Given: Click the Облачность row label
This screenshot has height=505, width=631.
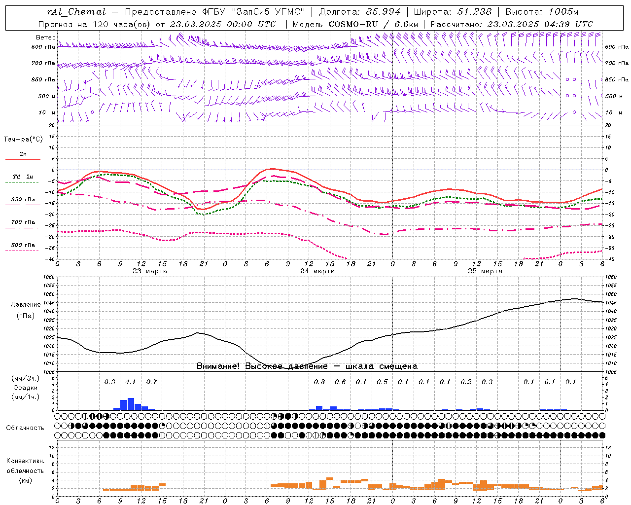Looking at the screenshot, I should [25, 428].
